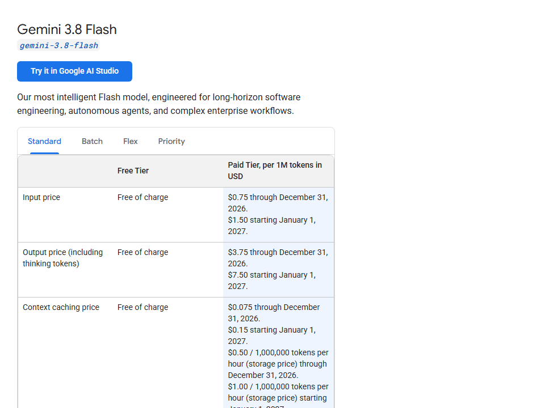
Task: Click the Input price row label
Action: (41, 197)
